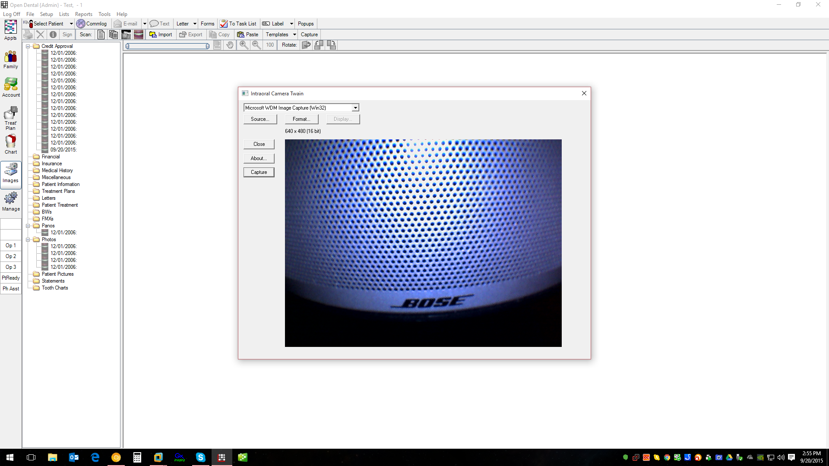Open the Manage module
This screenshot has height=466, width=829.
[11, 202]
